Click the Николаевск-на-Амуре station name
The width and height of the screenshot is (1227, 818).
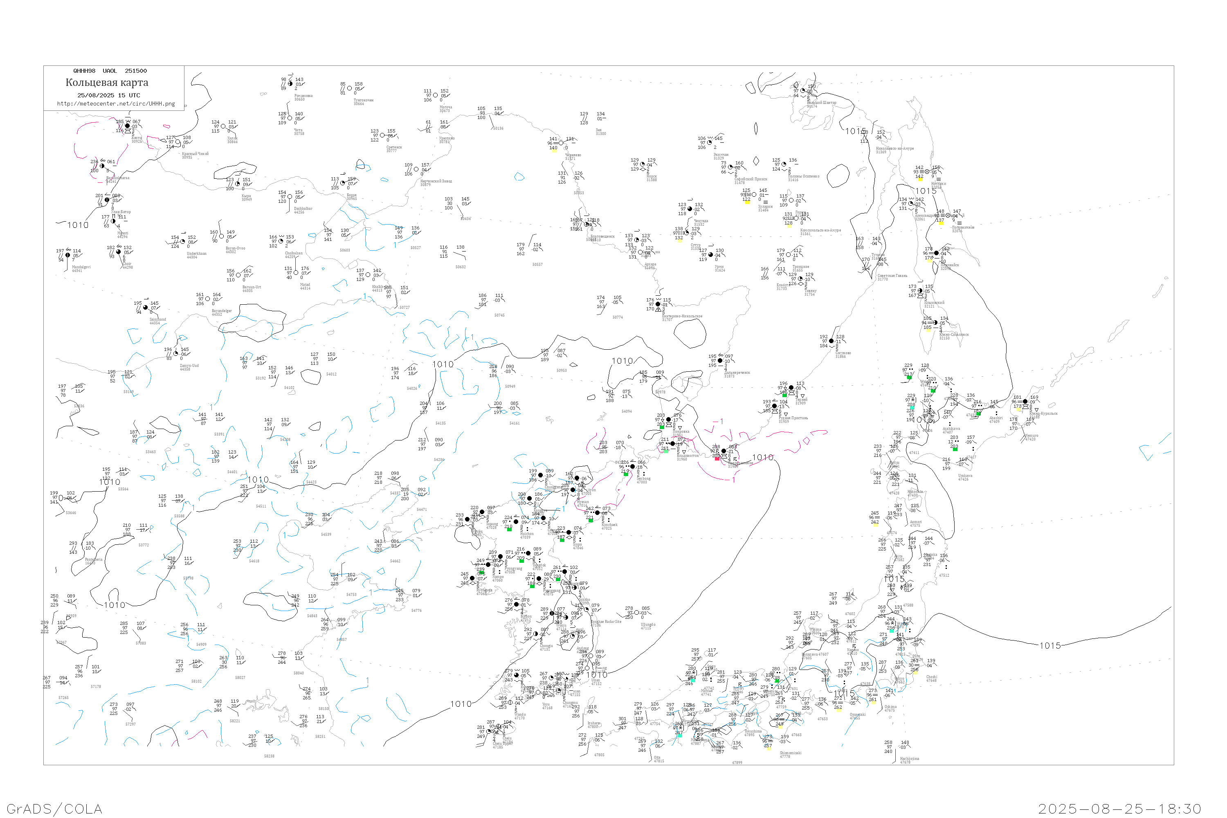pos(895,149)
